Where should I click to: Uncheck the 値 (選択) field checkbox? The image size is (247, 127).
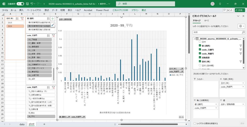click(200, 46)
